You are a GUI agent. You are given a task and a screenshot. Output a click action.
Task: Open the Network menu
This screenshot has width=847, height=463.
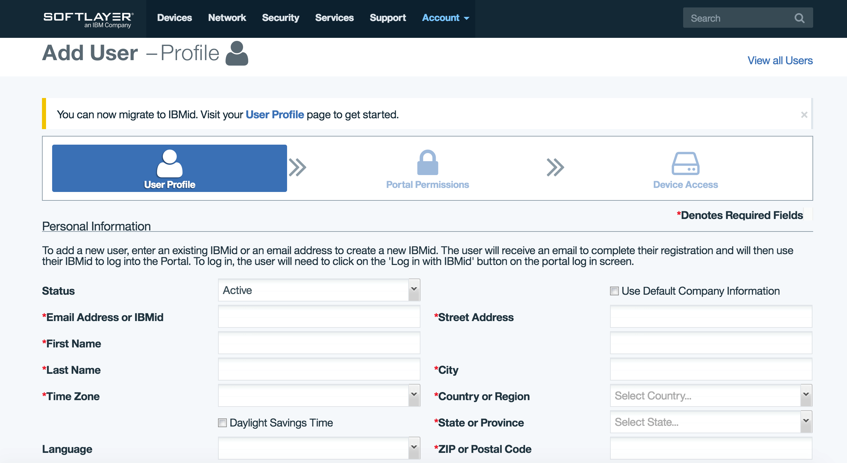[x=227, y=18]
